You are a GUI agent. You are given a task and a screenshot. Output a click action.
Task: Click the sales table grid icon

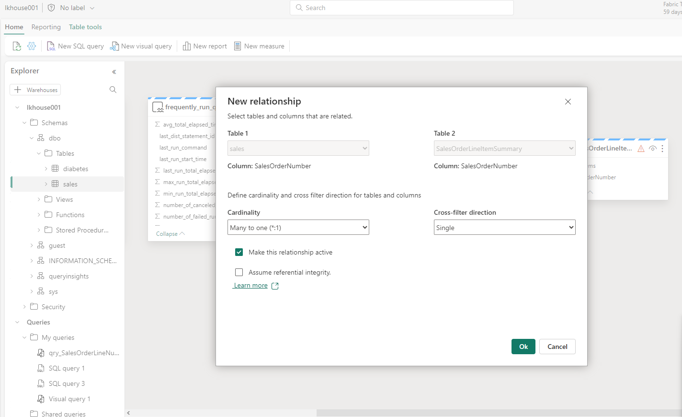coord(55,184)
